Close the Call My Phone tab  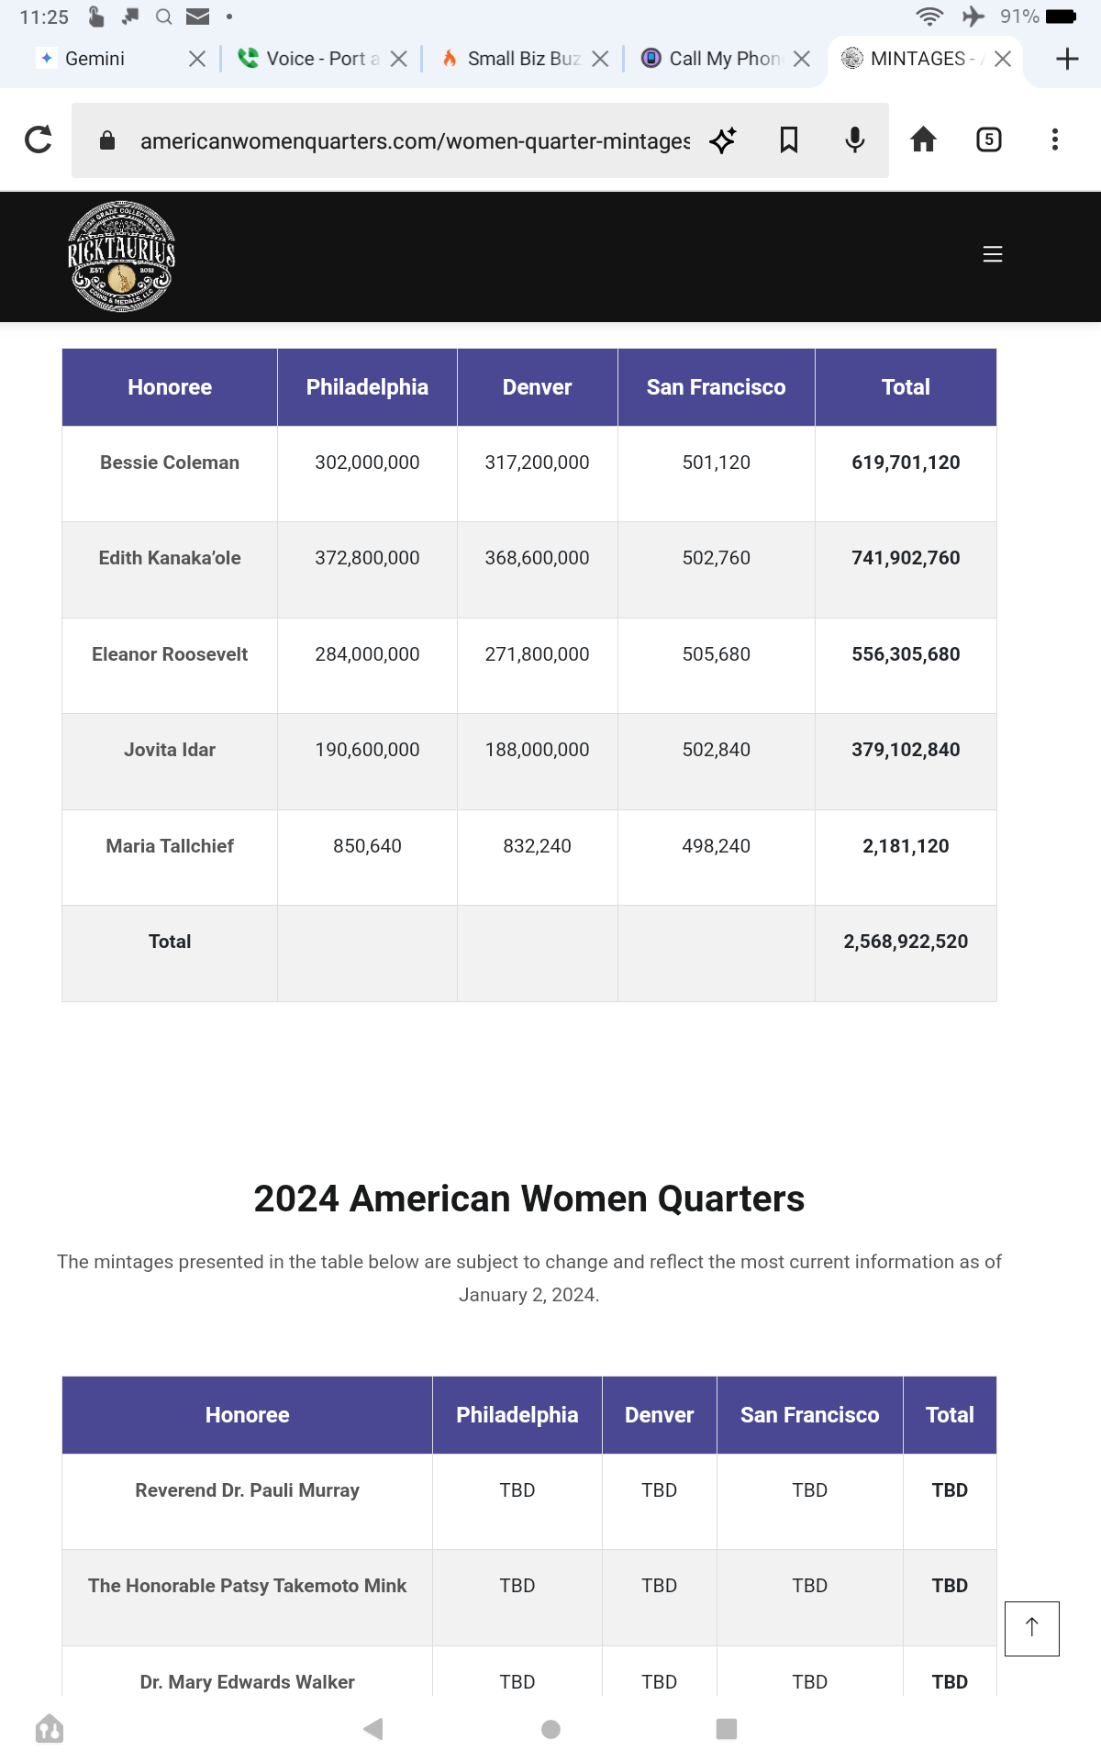tap(802, 60)
